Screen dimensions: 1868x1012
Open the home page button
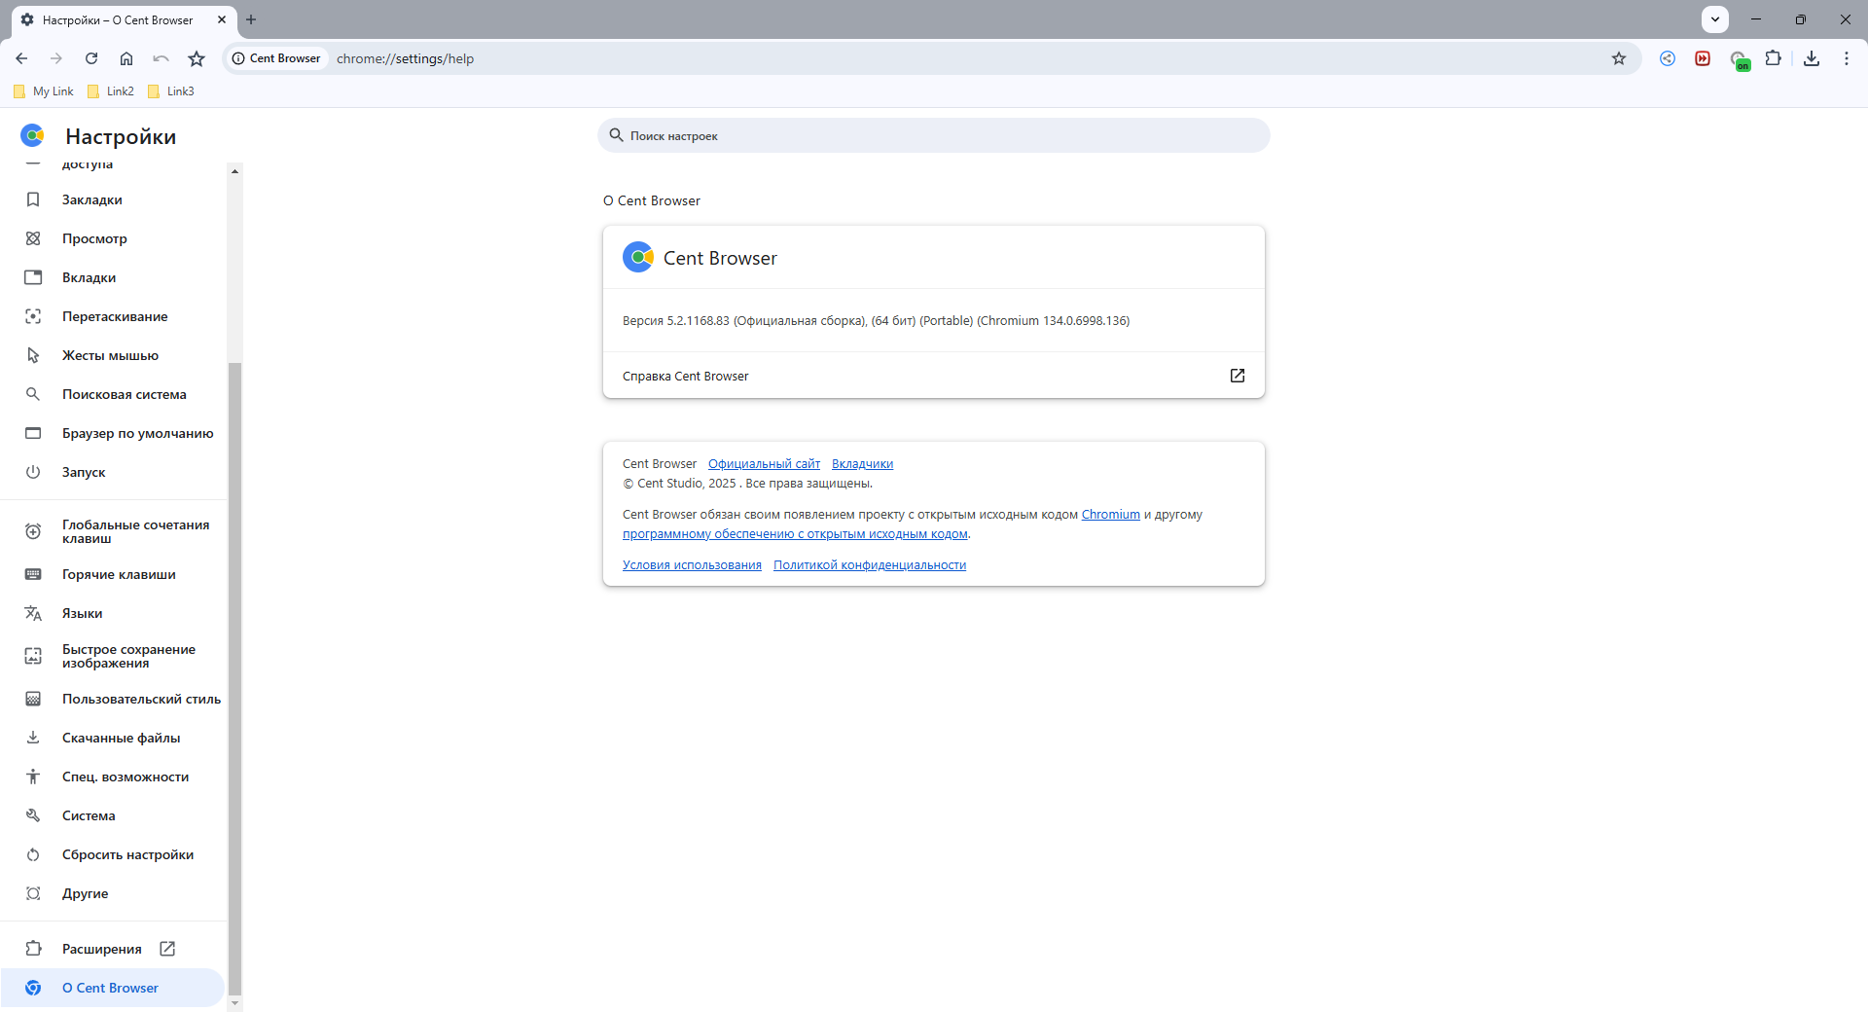click(126, 58)
